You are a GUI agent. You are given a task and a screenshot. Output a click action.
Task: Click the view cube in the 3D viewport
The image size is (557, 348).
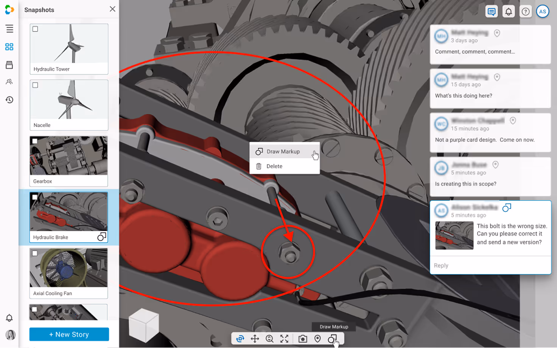(144, 325)
